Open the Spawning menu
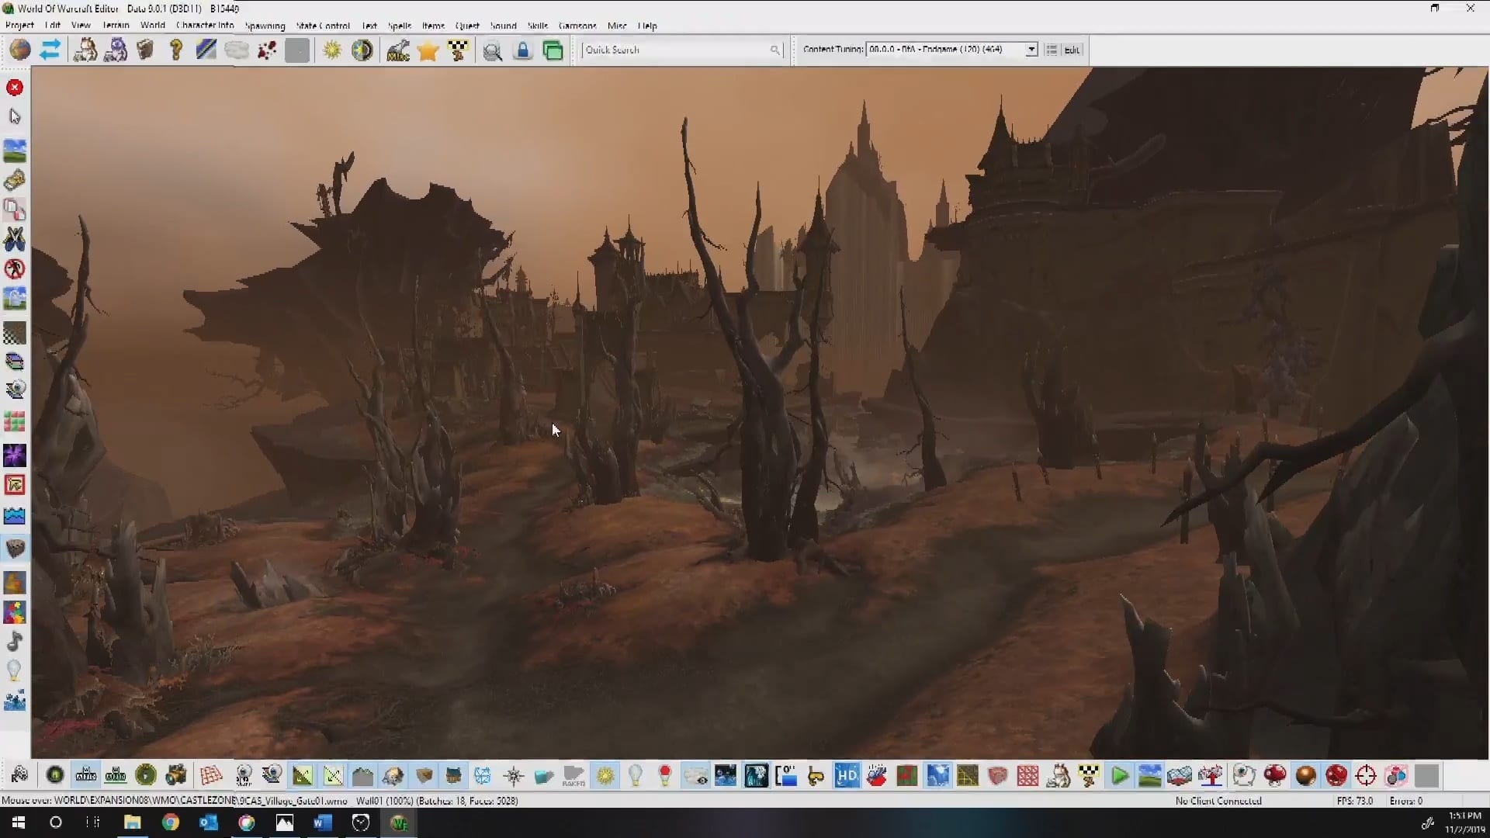 (265, 26)
